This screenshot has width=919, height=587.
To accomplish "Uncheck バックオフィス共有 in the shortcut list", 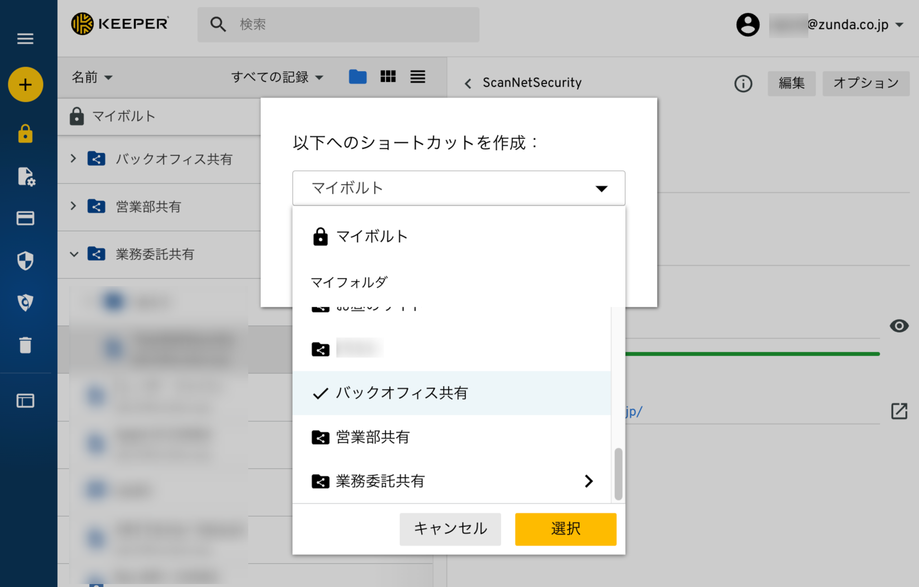I will (x=401, y=393).
